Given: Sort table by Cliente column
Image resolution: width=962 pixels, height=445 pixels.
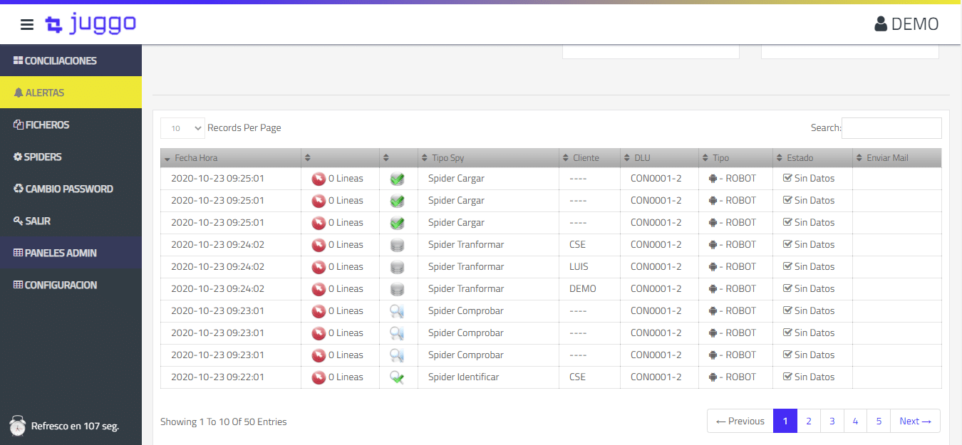Looking at the screenshot, I should click(589, 158).
